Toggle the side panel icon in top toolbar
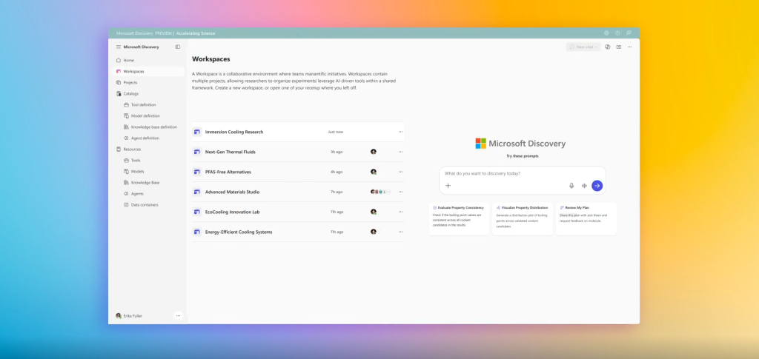Viewport: 759px width, 359px height. [x=619, y=47]
